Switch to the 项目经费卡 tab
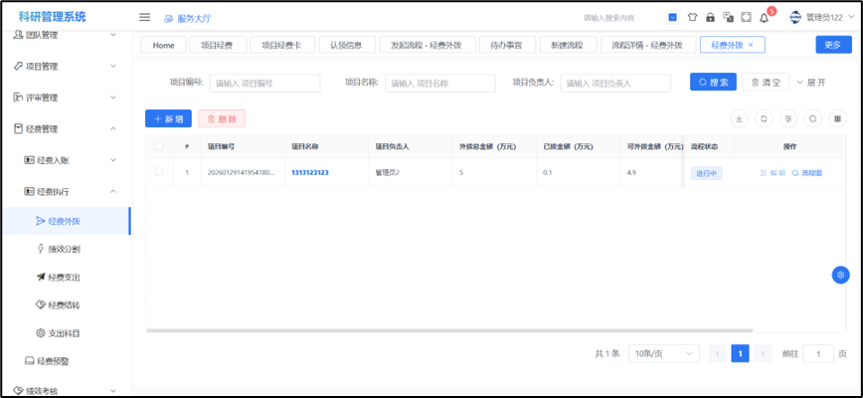The height and width of the screenshot is (398, 863). [x=281, y=45]
